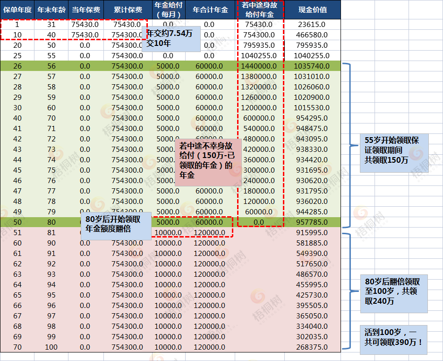Screen dimensions: 443x361
Task: Select year-end age cell 31
Action: [x=51, y=24]
